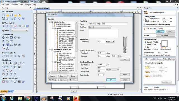Image resolution: width=179 pixels, height=101 pixels.
Task: Open the Gadgets menu
Action: [x=28, y=4]
